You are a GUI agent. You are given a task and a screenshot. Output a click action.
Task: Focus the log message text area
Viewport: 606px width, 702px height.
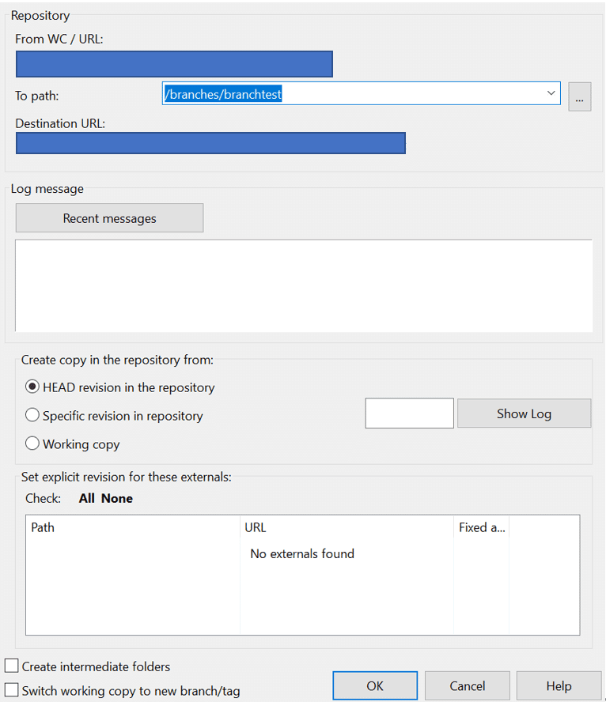[304, 285]
